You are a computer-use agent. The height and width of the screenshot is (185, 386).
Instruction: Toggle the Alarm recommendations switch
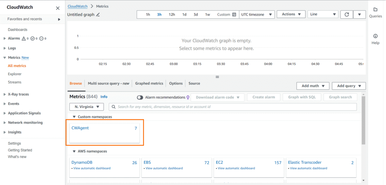[x=140, y=98]
